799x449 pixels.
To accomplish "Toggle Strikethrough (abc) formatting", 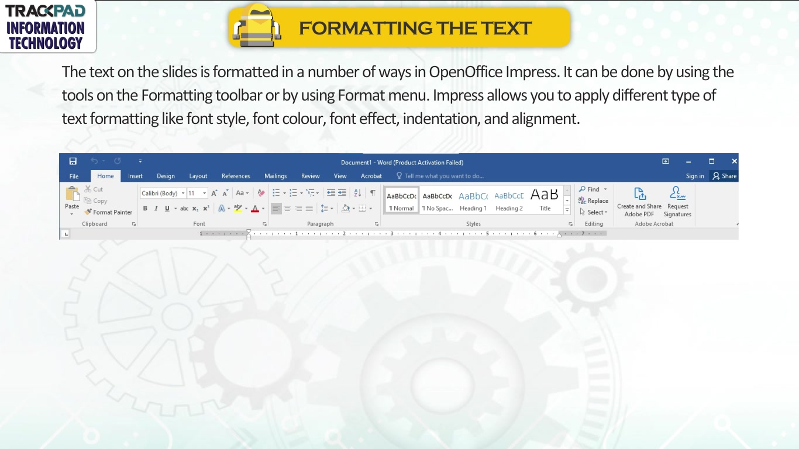I will [x=184, y=209].
